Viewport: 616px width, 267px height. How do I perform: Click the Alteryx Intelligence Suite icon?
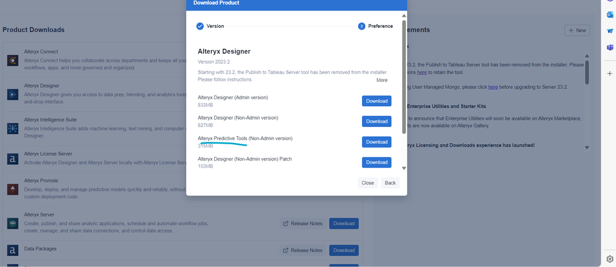click(x=12, y=128)
